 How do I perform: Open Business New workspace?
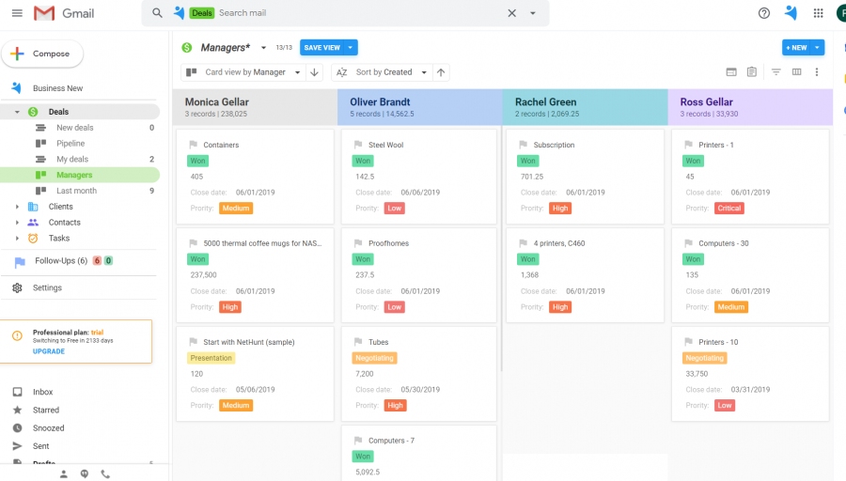coord(57,88)
